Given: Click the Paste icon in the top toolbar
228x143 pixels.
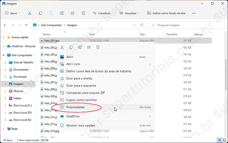Looking at the screenshot, I should 51,13.
